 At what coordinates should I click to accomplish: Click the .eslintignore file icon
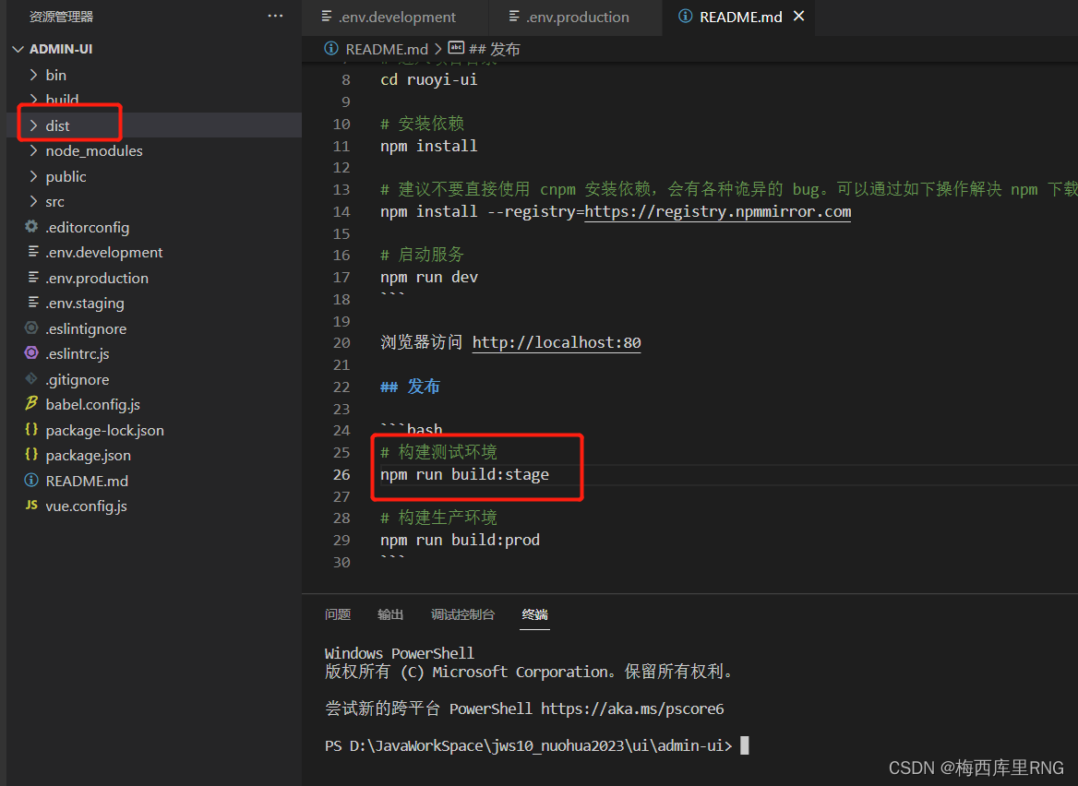(31, 328)
